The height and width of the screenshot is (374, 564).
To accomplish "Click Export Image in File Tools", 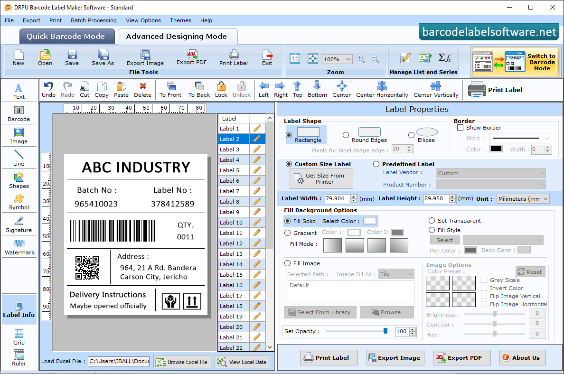I will 145,58.
